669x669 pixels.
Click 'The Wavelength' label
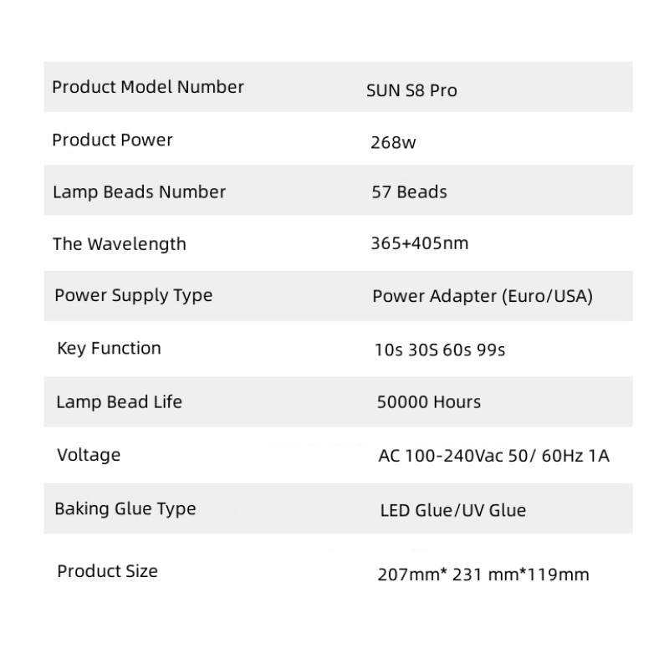click(x=120, y=244)
